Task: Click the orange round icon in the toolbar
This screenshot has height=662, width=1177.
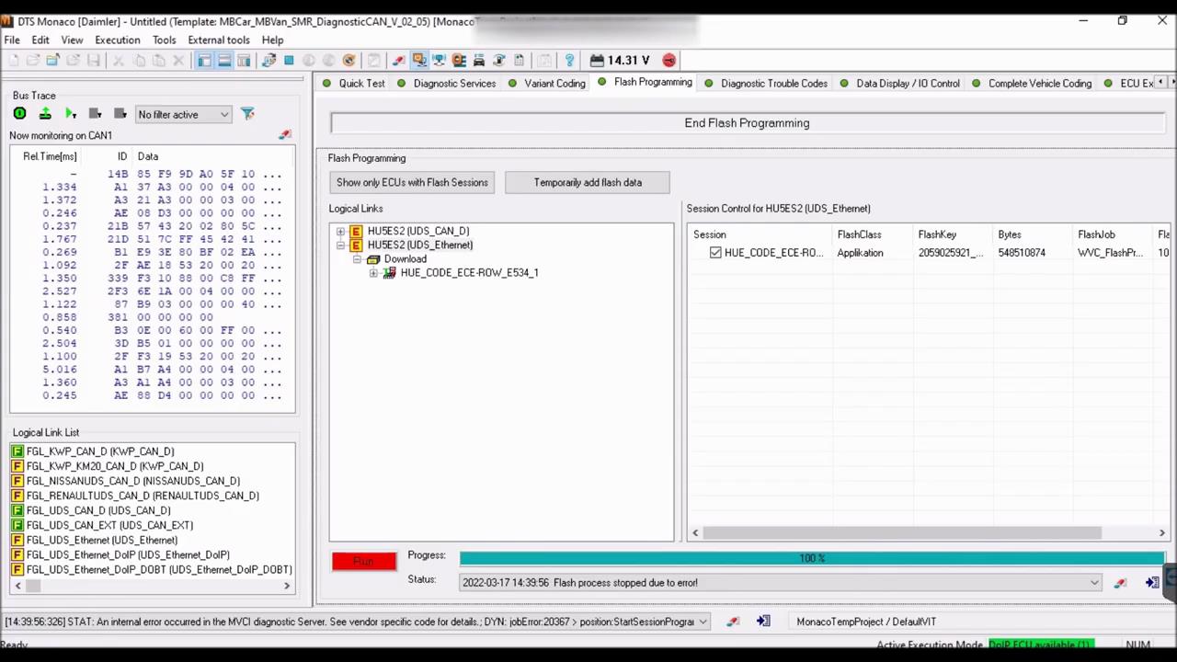Action: 349,61
